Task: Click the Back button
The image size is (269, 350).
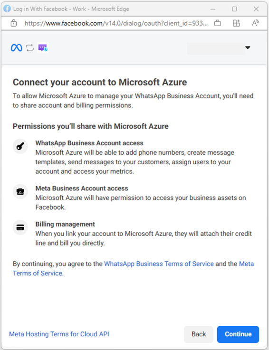Action: (199, 334)
